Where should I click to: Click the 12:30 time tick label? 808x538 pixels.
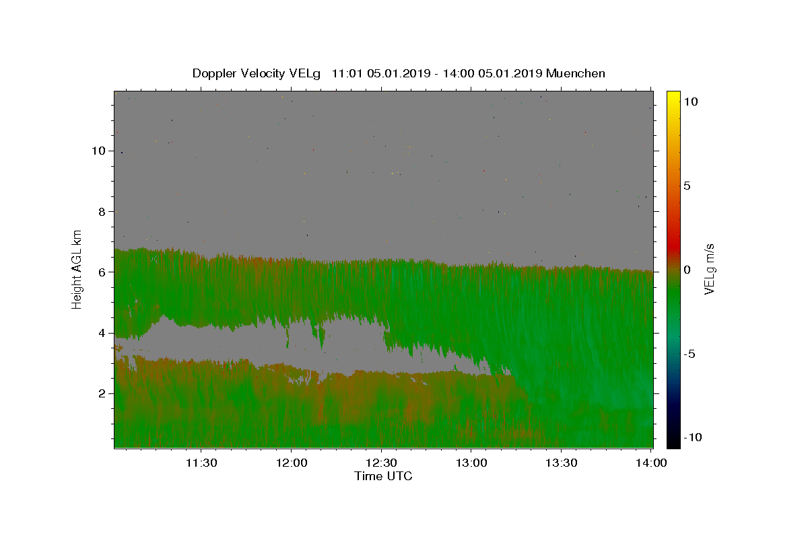pyautogui.click(x=381, y=463)
